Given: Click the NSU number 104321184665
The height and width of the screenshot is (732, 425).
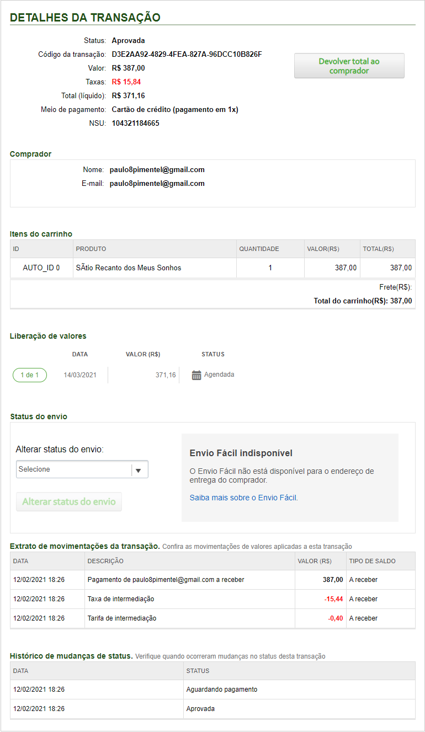Looking at the screenshot, I should [135, 124].
